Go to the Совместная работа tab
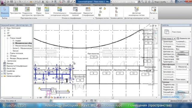This screenshot has width=192, height=108. pos(65,5)
